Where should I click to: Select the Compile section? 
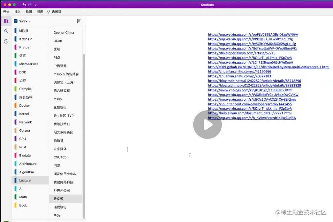[30, 89]
